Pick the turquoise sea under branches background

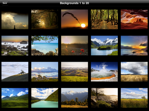click(x=45, y=46)
